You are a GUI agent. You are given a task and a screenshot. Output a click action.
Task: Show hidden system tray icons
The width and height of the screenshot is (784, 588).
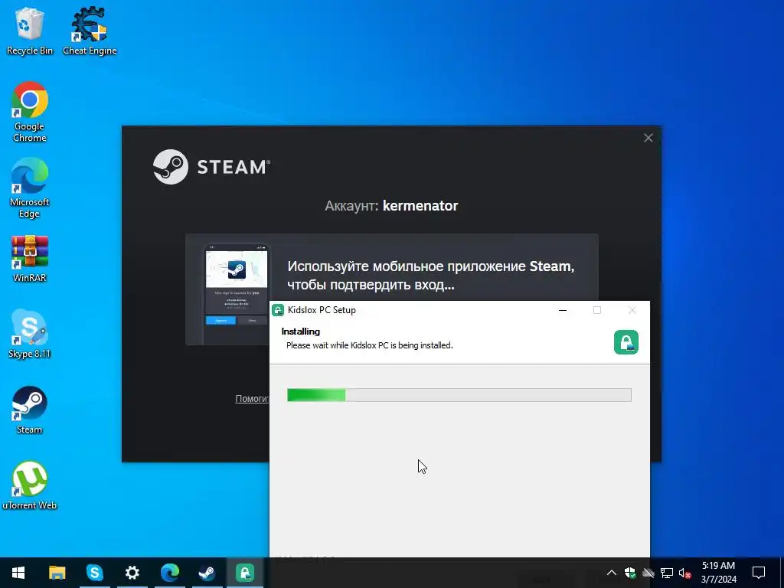(x=611, y=573)
